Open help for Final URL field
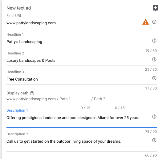The width and height of the screenshot is (162, 159). pyautogui.click(x=154, y=22)
